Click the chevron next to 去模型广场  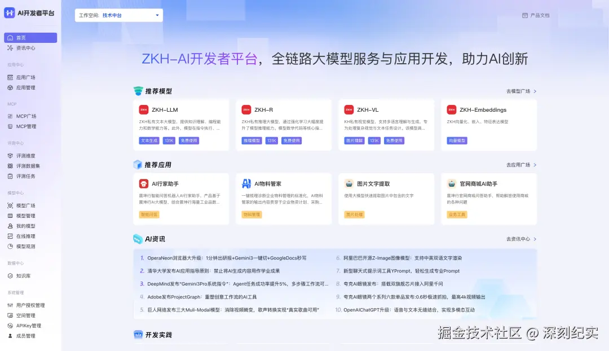(535, 91)
